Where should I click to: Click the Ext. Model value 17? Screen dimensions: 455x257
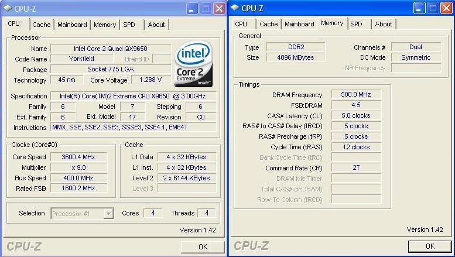pos(132,117)
